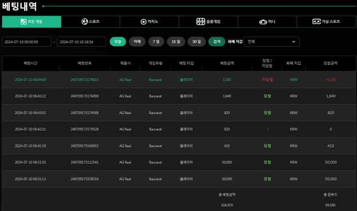This screenshot has height=211, width=357.
Task: Click the 베팅내역 page heading
Action: point(19,6)
